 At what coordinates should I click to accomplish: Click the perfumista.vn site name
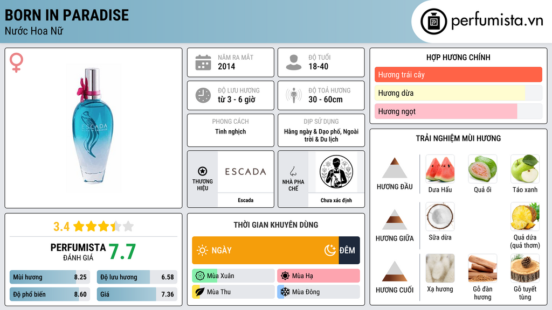(x=497, y=21)
